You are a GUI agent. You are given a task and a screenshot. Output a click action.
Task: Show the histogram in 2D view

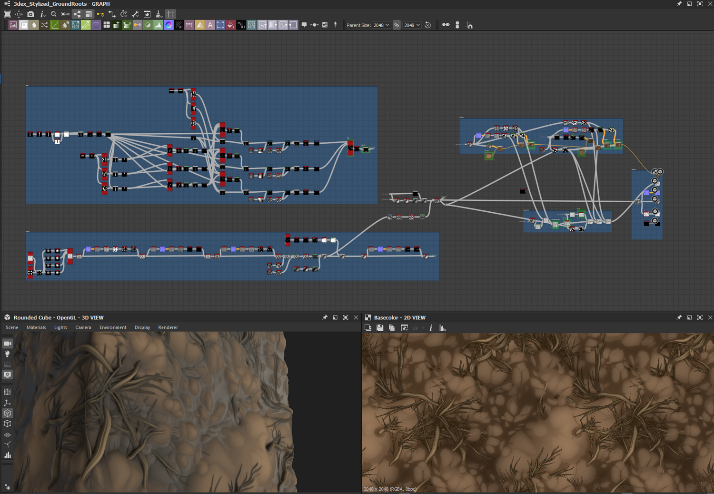[x=442, y=328]
